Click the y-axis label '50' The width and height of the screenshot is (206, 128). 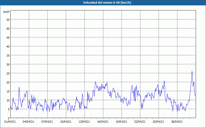tap(8, 28)
